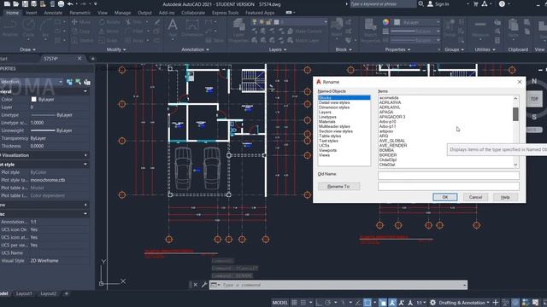Select the Text tool in Annotation panel
The image size is (547, 307).
coord(173,28)
